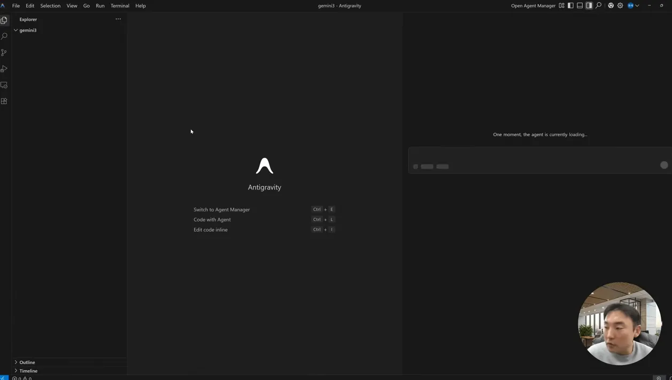
Task: Expand the Timeline section
Action: pyautogui.click(x=69, y=371)
